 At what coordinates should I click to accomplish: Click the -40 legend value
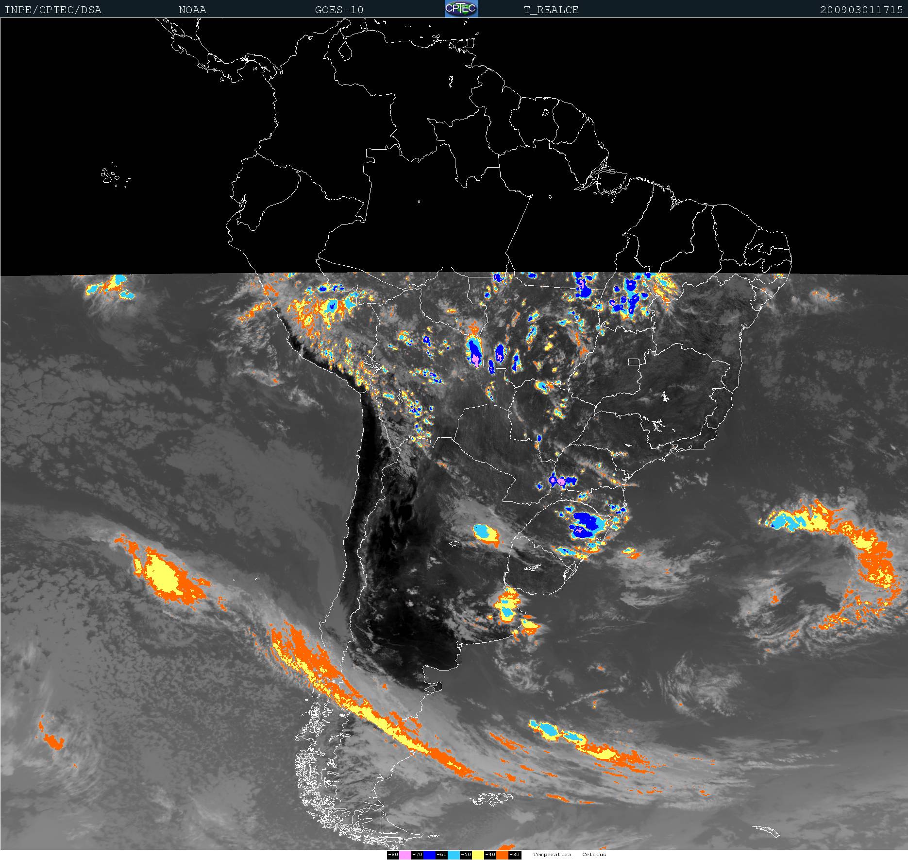[x=490, y=855]
